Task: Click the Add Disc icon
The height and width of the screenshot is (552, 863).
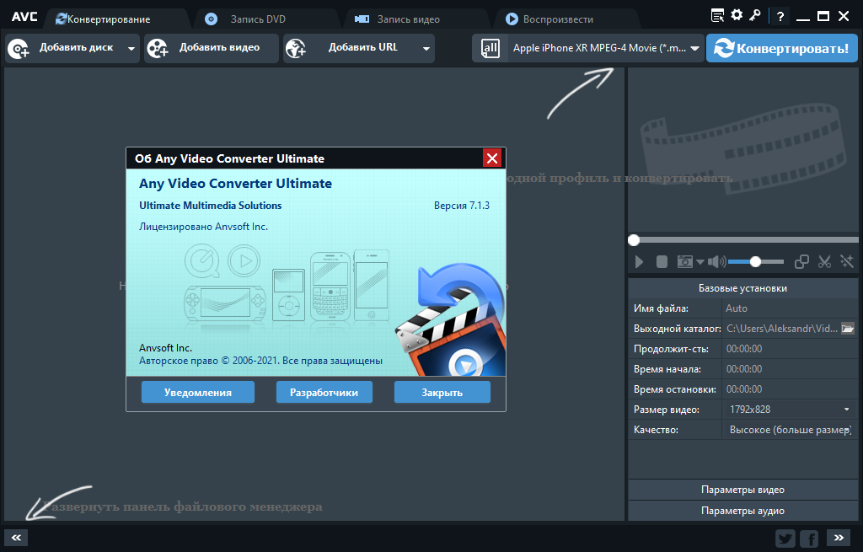Action: tap(19, 48)
